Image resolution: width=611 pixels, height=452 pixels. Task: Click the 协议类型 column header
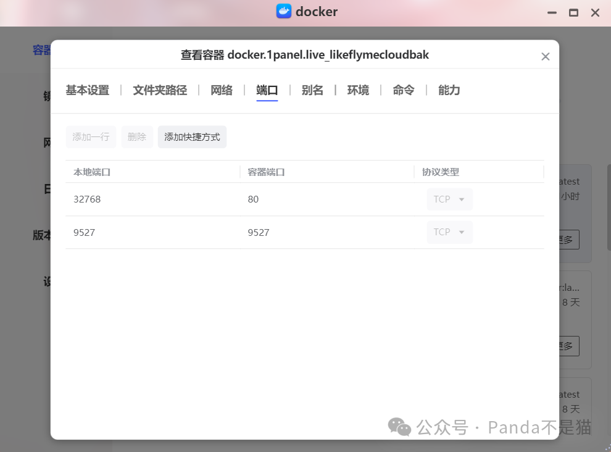440,172
